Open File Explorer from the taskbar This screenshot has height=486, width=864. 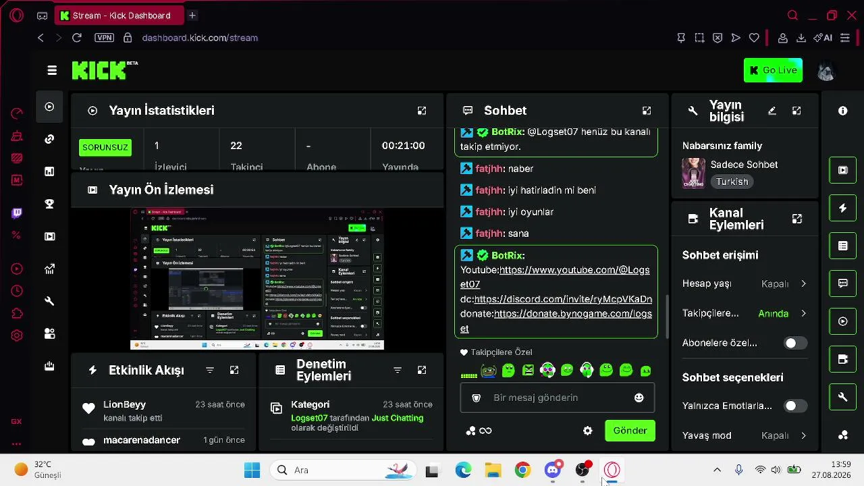click(493, 470)
